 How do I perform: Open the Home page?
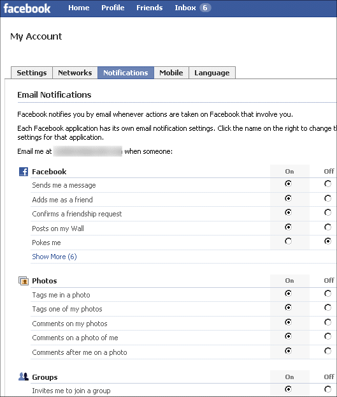(x=79, y=8)
